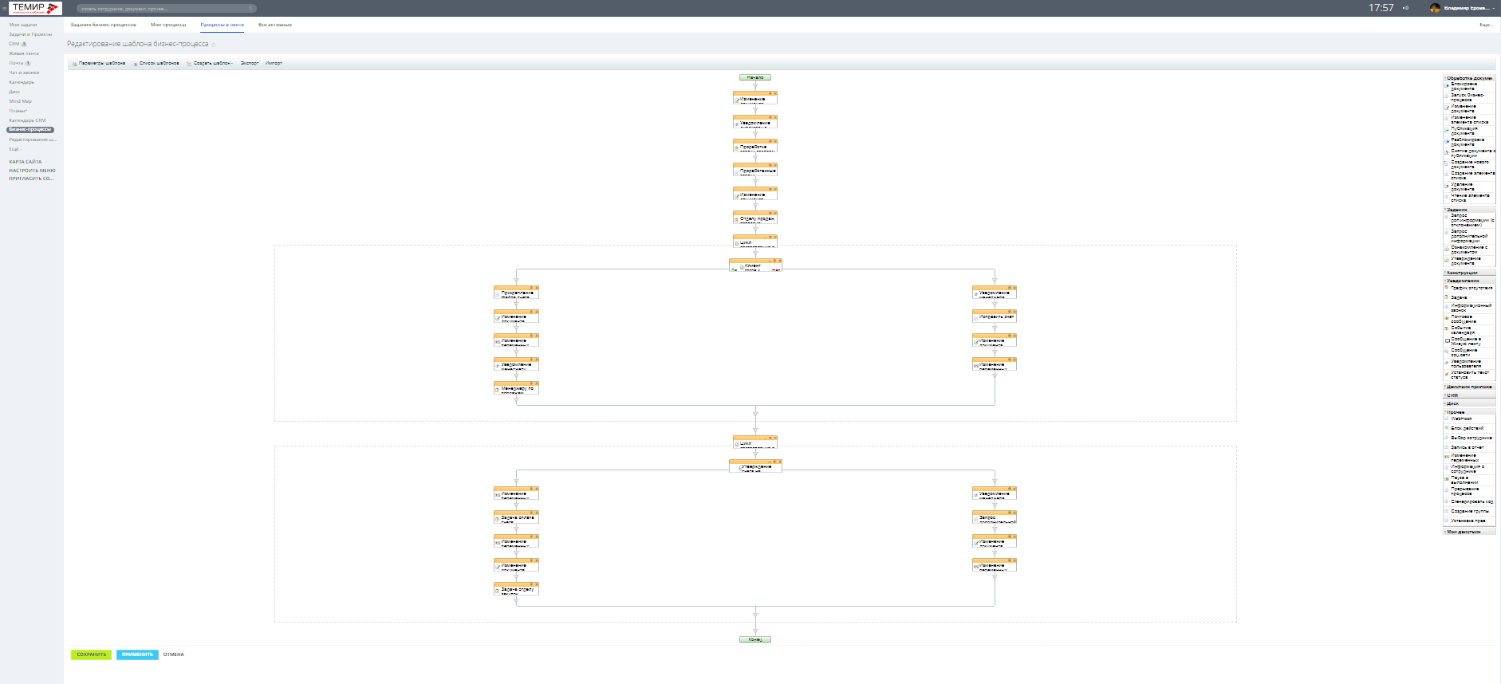Open Mind Map from the left sidebar
This screenshot has height=684, width=1501.
[x=21, y=101]
